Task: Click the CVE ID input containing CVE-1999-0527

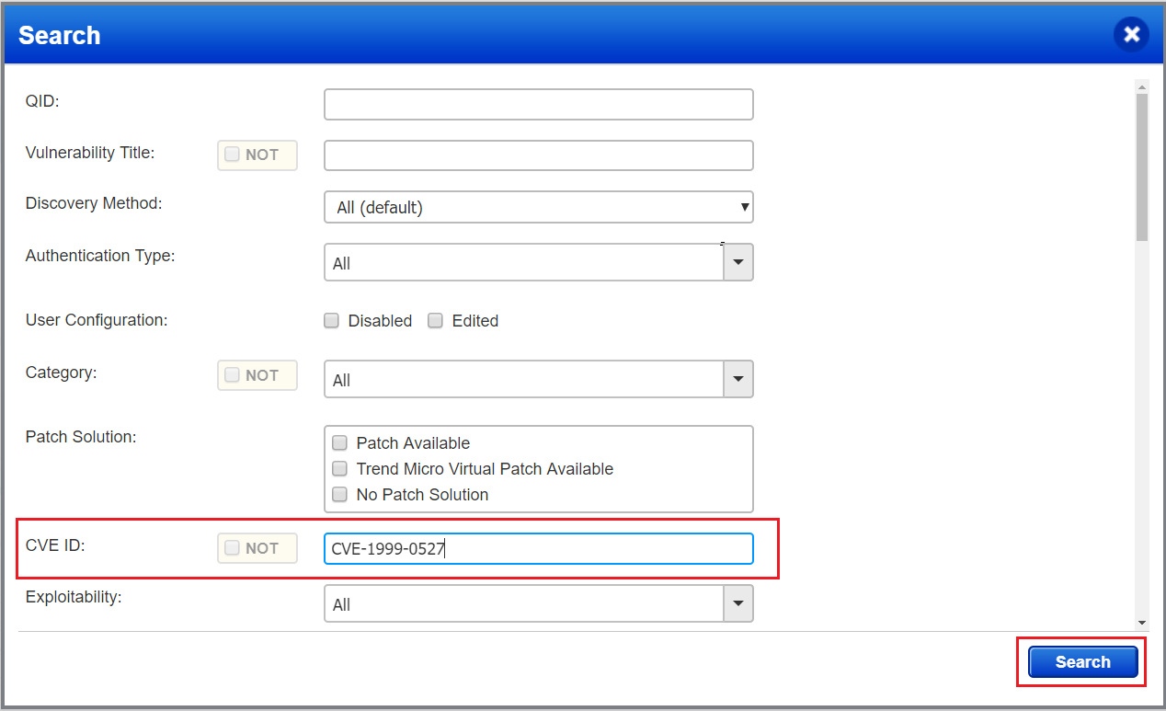Action: point(538,547)
